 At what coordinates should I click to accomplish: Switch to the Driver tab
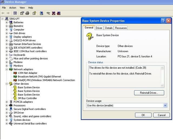pos(99,28)
